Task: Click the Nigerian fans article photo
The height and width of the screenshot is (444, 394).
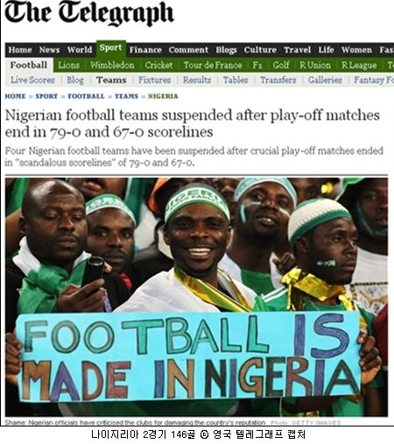Action: 196,297
